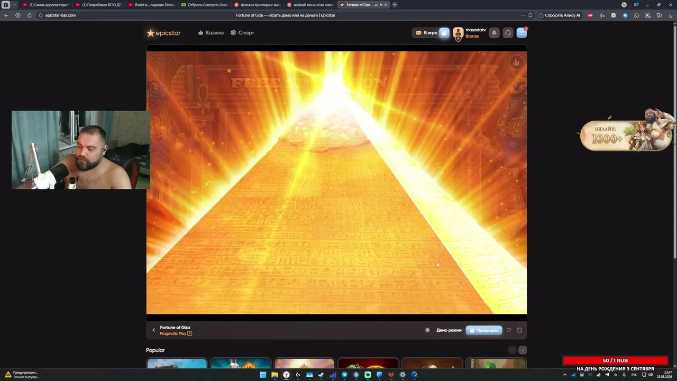Screen dimensions: 677x381
Task: Open Windows Start menu
Action: point(263,375)
